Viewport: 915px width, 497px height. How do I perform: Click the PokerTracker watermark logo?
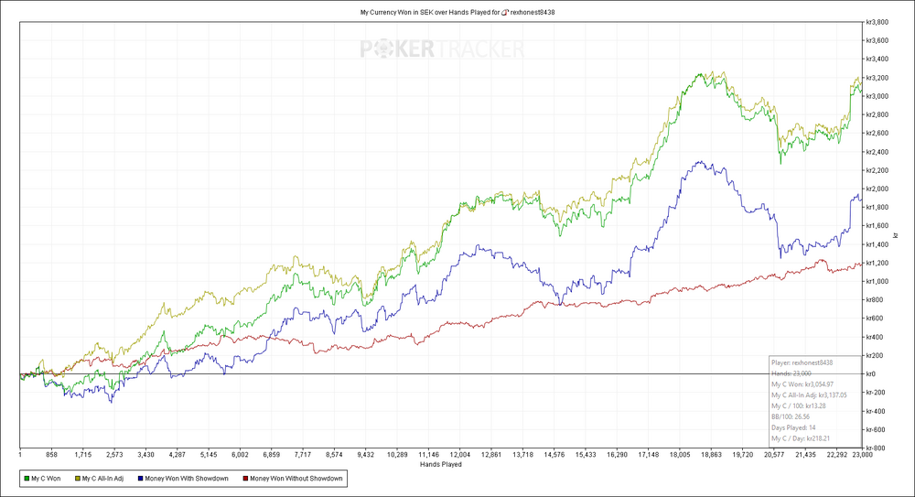point(442,49)
